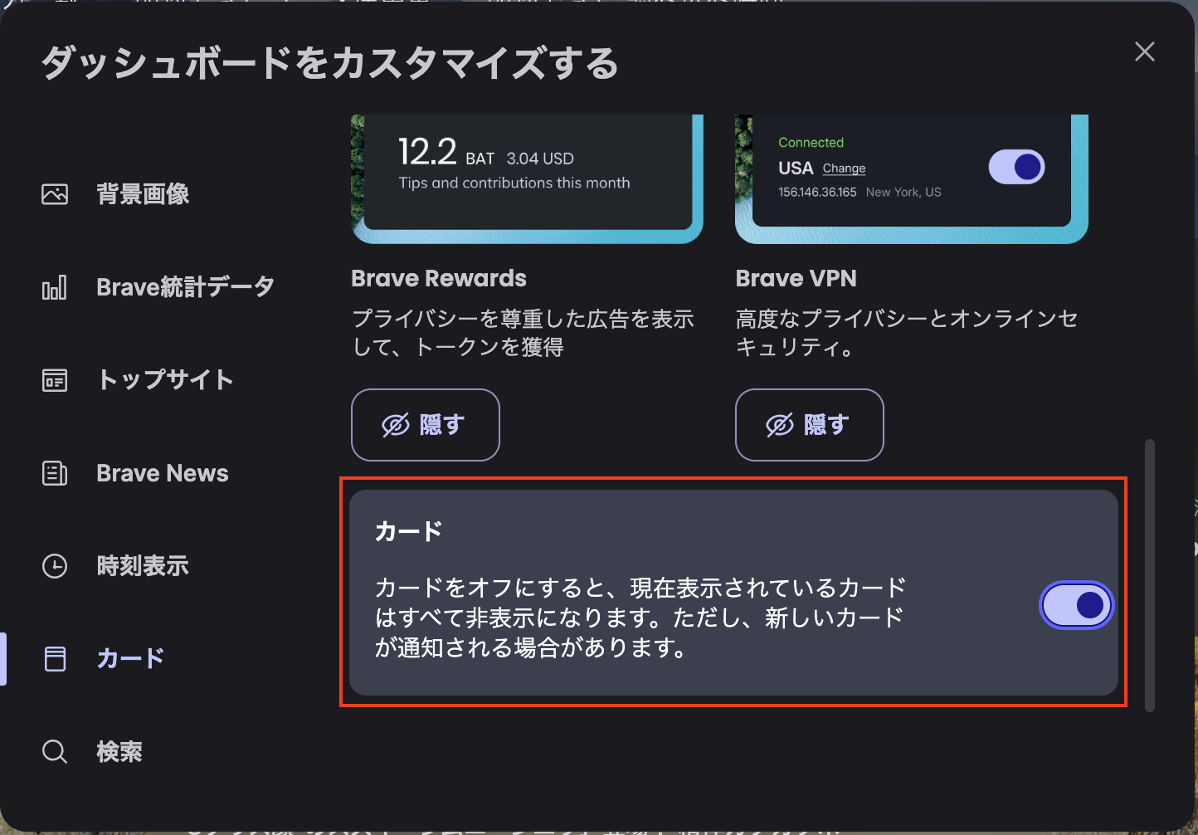Click the crossed-eye icon under Brave VPN
Screen dimensions: 1198x835
(x=780, y=425)
